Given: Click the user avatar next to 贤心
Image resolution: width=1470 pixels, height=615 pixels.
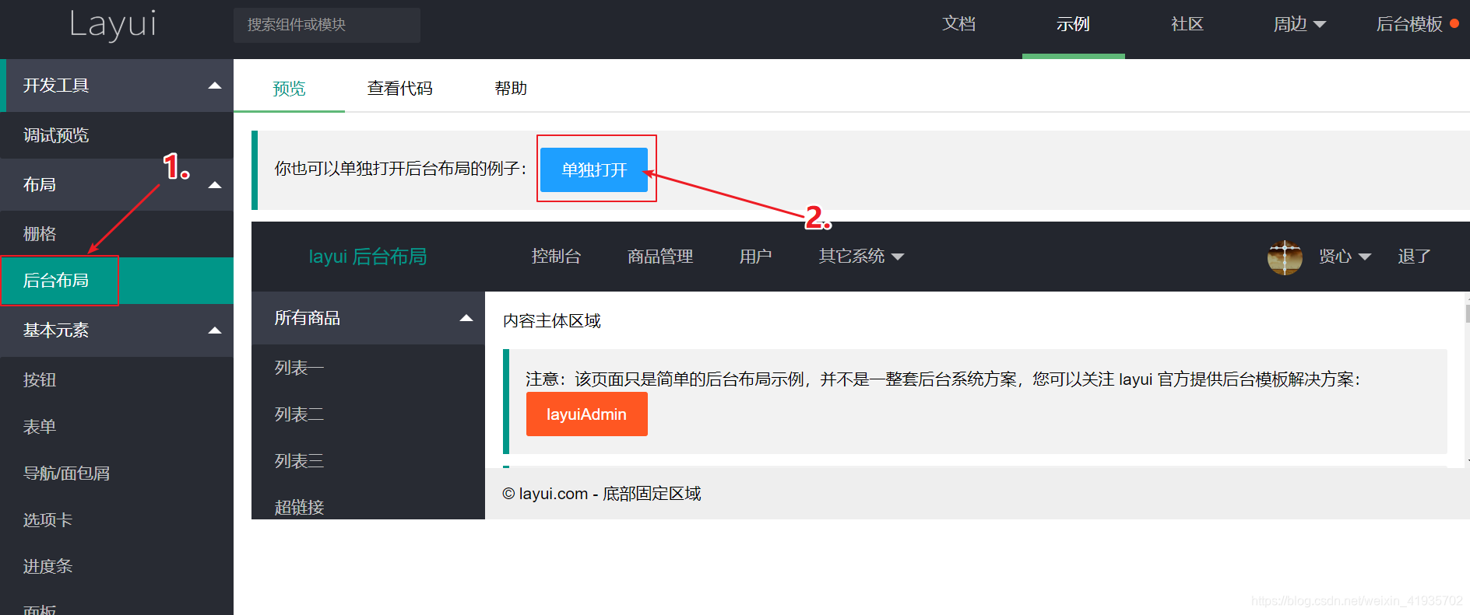Looking at the screenshot, I should tap(1285, 257).
